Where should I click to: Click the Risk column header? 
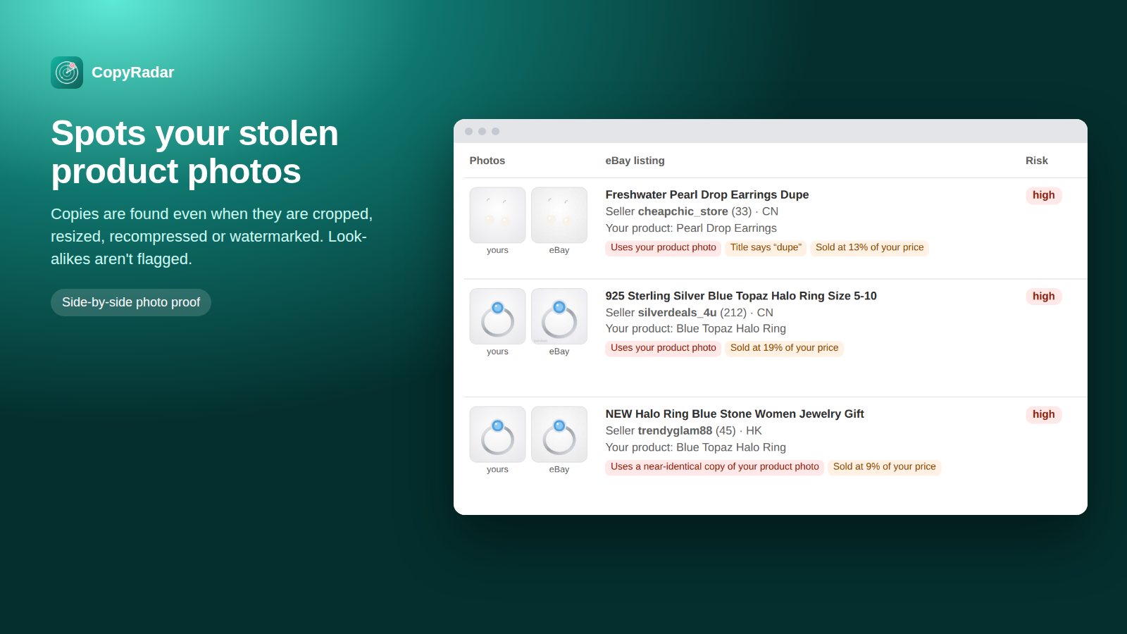[1037, 161]
